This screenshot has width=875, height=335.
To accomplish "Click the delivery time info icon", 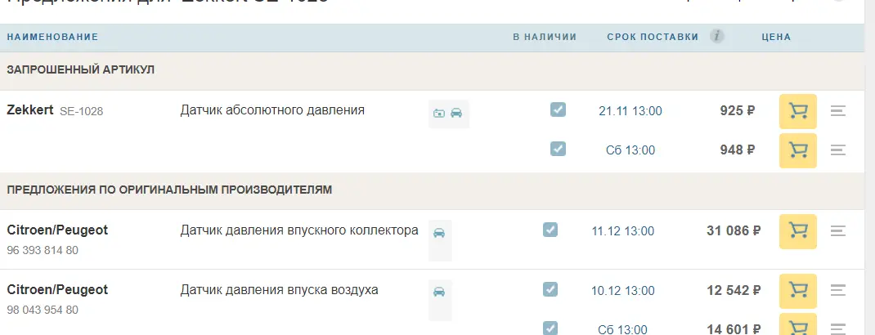I will [717, 36].
